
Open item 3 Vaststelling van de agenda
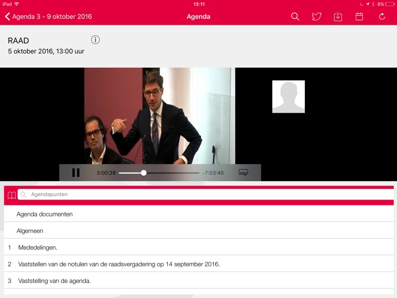[198, 281]
